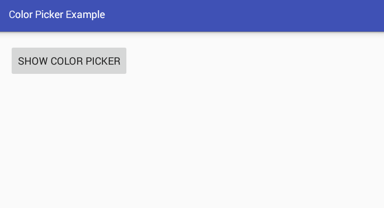Focus the app bar title text

click(x=57, y=15)
